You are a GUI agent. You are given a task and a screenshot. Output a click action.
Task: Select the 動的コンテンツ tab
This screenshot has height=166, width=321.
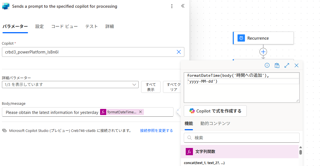coord(215,123)
